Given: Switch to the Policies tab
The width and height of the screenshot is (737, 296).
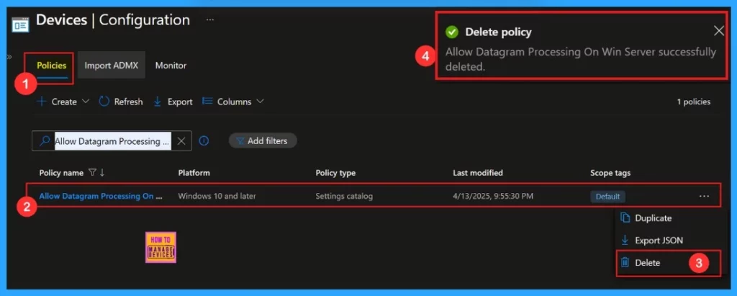Looking at the screenshot, I should click(x=52, y=66).
